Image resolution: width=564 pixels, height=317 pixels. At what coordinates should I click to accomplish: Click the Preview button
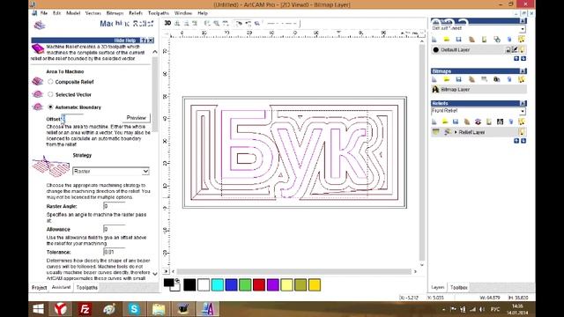(x=137, y=118)
